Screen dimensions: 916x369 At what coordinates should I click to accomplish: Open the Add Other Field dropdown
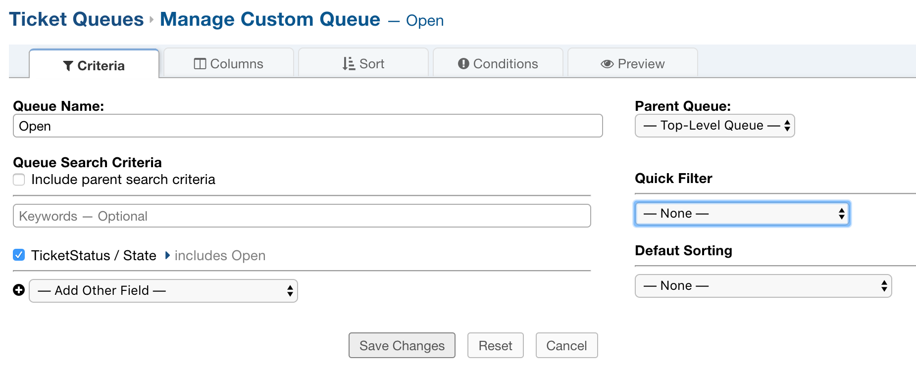click(163, 291)
